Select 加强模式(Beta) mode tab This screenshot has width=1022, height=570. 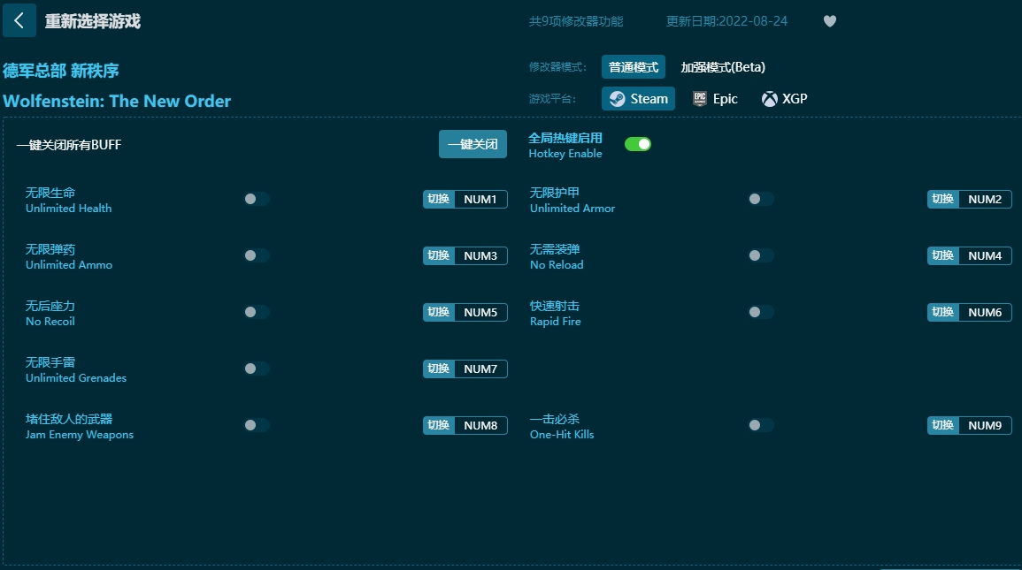pos(723,67)
